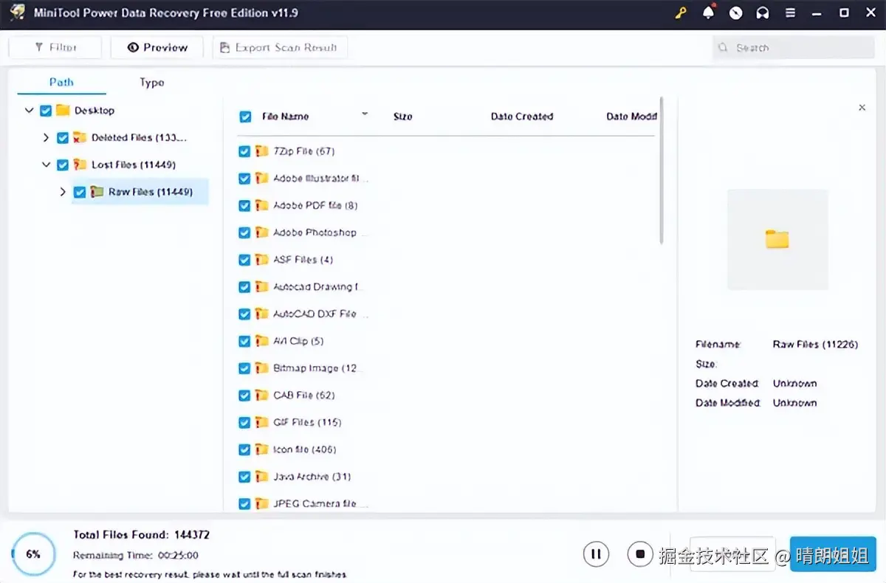
Task: Open the headset support icon
Action: (763, 13)
